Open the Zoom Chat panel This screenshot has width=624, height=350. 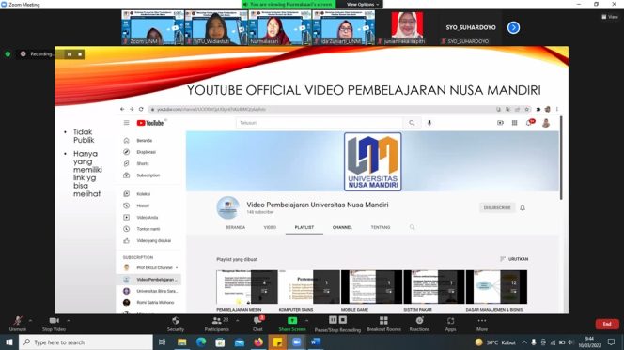257,324
